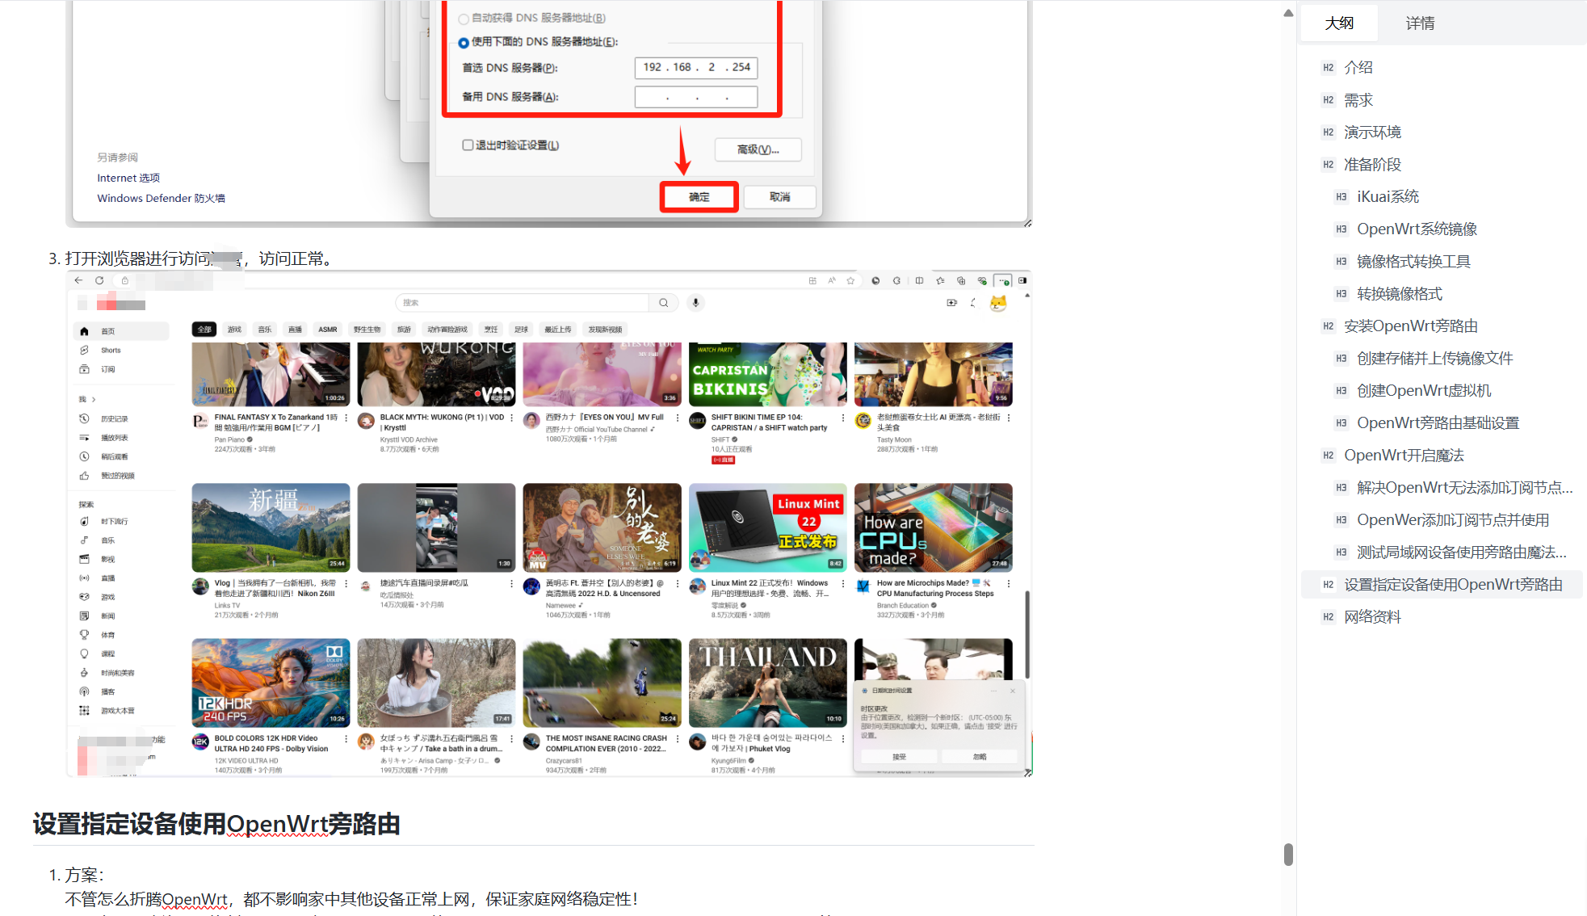Click the Shorts icon in YouTube sidebar
The height and width of the screenshot is (916, 1587).
(84, 351)
